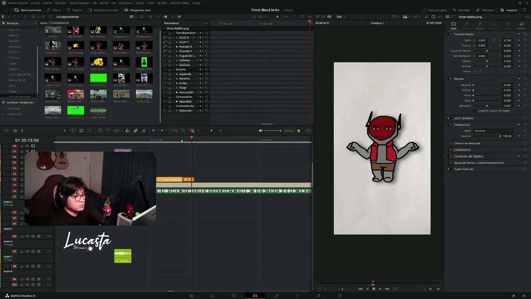Open the viewer zoom 32% dropdown
The width and height of the screenshot is (531, 299).
tap(340, 17)
